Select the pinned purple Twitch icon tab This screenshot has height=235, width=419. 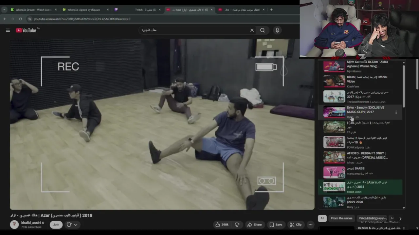point(116,10)
